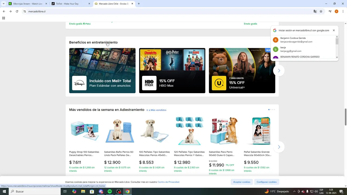
Task: Click the Configurar cookies button
Action: coord(267,182)
